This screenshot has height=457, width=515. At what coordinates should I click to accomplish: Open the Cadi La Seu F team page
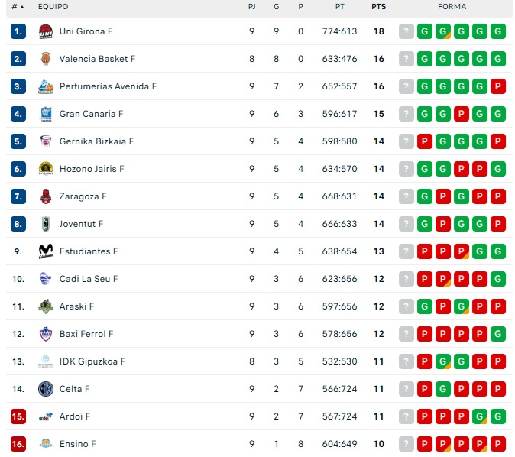[x=89, y=279]
